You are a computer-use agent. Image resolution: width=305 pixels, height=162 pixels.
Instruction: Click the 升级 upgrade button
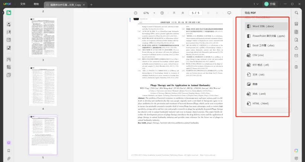tap(270, 4)
